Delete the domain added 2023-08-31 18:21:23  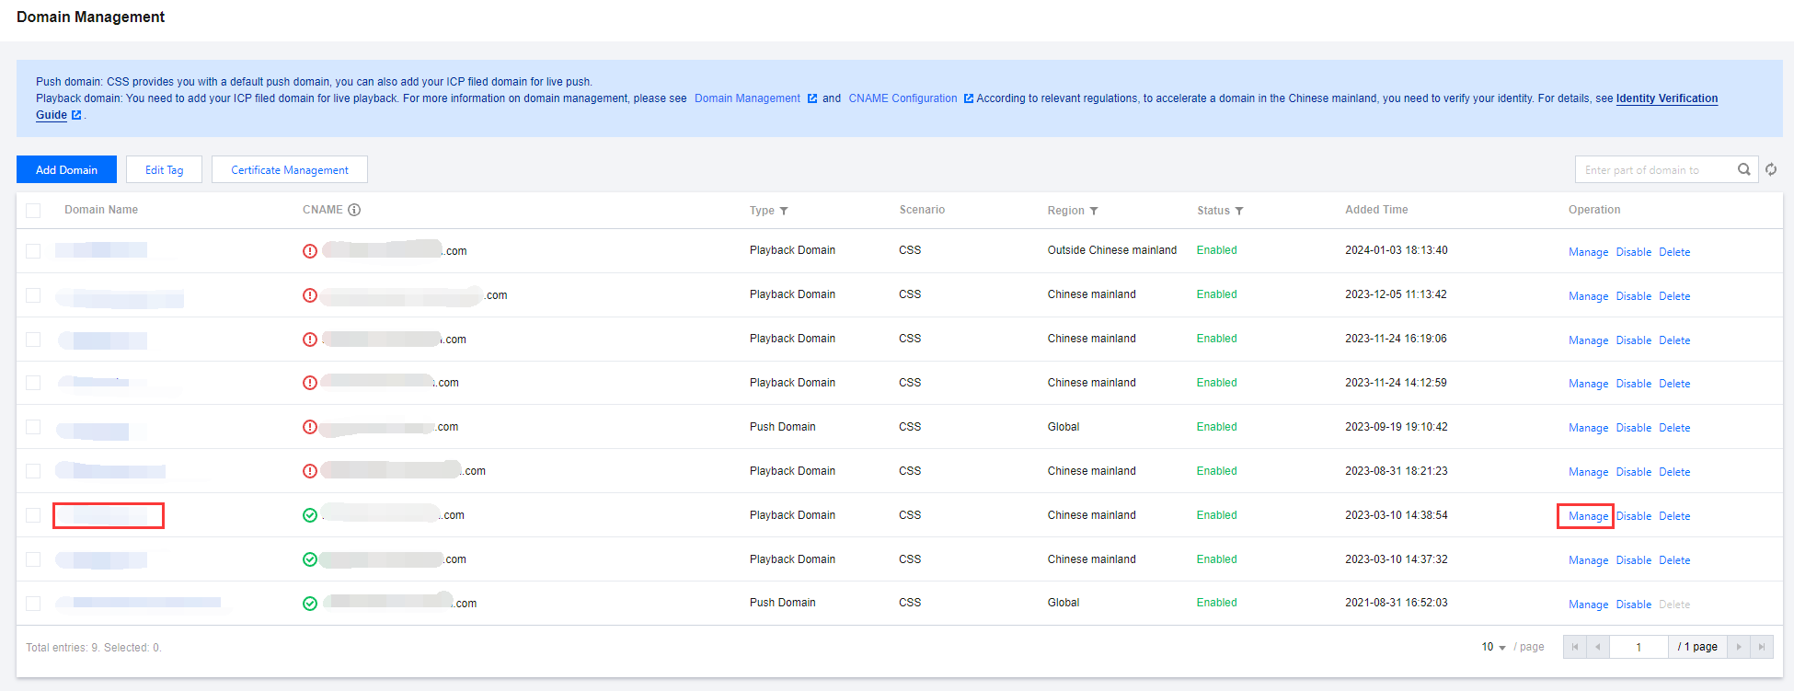pos(1674,472)
